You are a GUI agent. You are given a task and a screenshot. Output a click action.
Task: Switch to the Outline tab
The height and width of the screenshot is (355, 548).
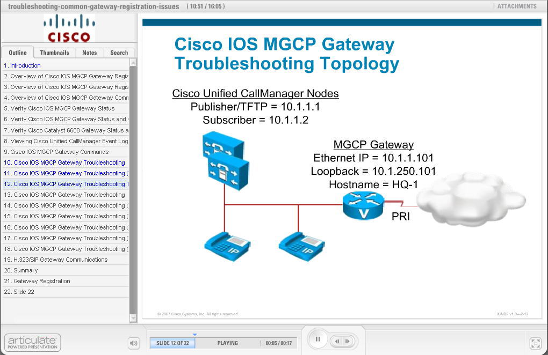point(18,53)
